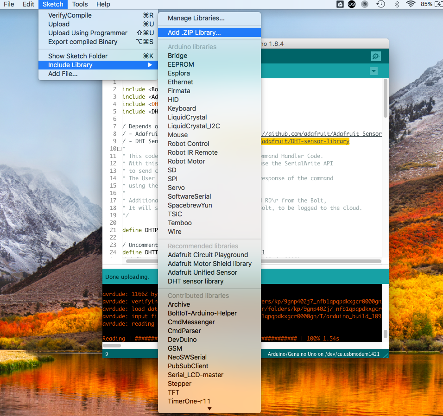Choose Add .ZIP Library from the submenu
Image resolution: width=443 pixels, height=416 pixels.
194,32
